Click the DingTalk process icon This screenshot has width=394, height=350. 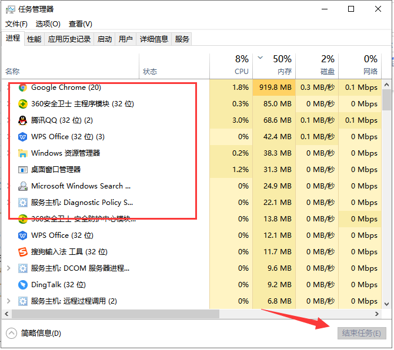point(23,285)
